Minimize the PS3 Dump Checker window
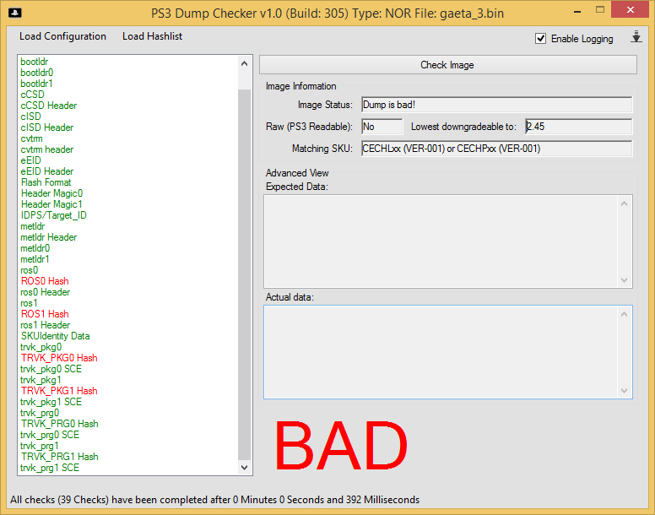The width and height of the screenshot is (655, 515). [x=575, y=11]
